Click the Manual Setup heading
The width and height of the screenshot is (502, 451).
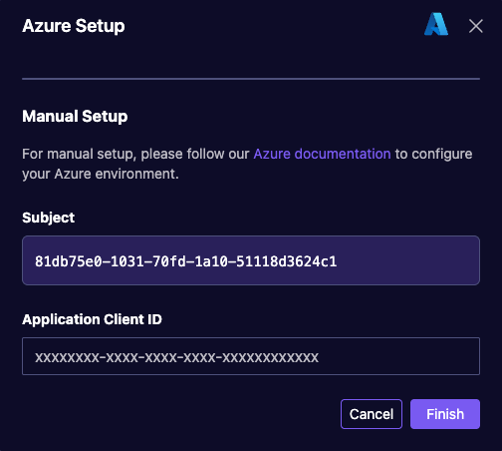(x=75, y=117)
